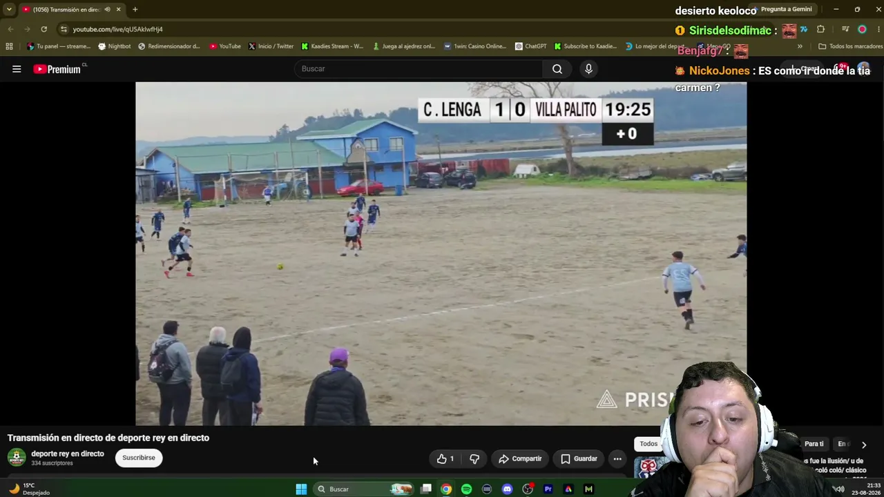Mute the tab via its speaker icon
The width and height of the screenshot is (884, 497).
[107, 10]
